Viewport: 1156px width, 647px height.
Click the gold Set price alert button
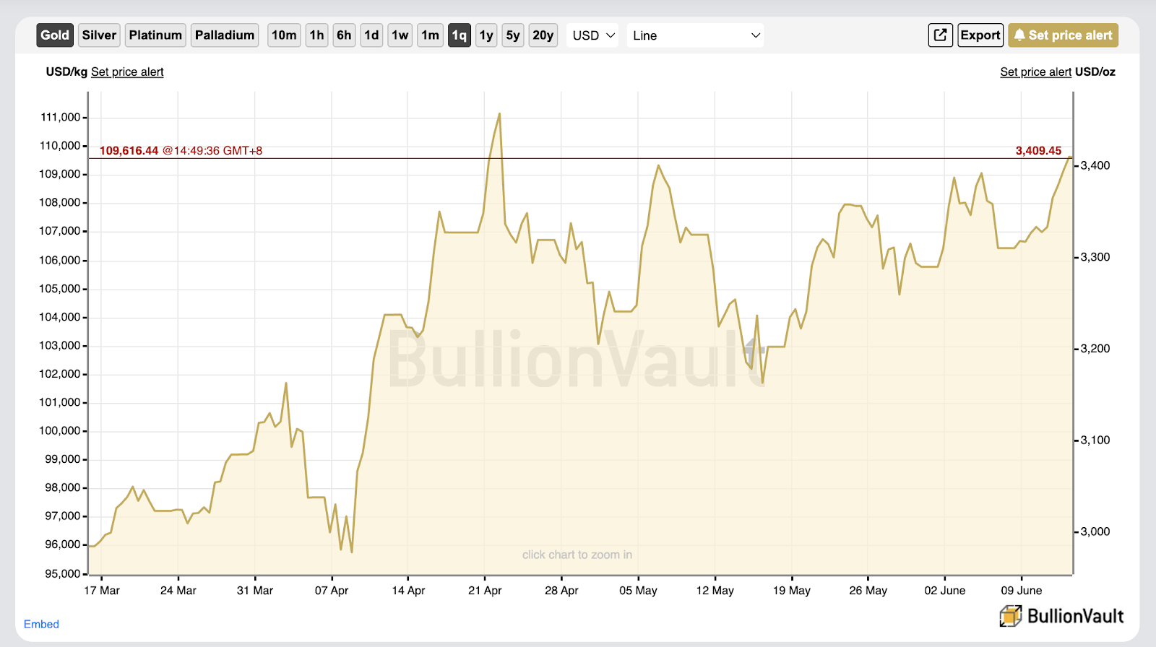(1063, 35)
